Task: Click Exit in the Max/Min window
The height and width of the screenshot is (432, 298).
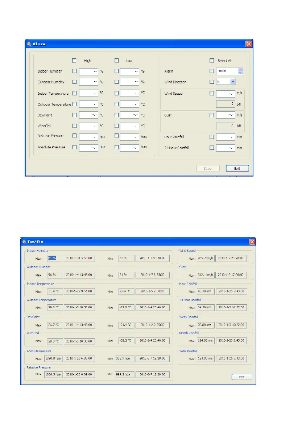Action: 242,377
